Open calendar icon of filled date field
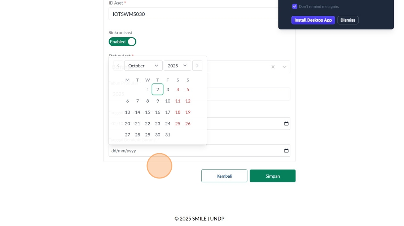 [x=286, y=124]
